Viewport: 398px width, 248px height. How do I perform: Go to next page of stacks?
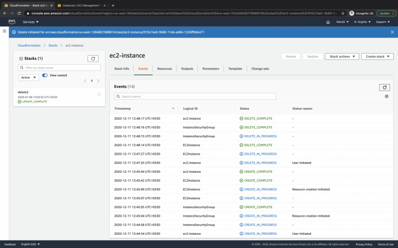[98, 81]
